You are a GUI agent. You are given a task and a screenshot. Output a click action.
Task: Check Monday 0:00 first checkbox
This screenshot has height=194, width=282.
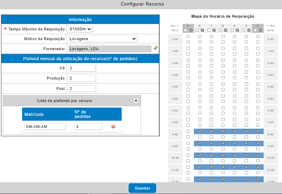200,37
